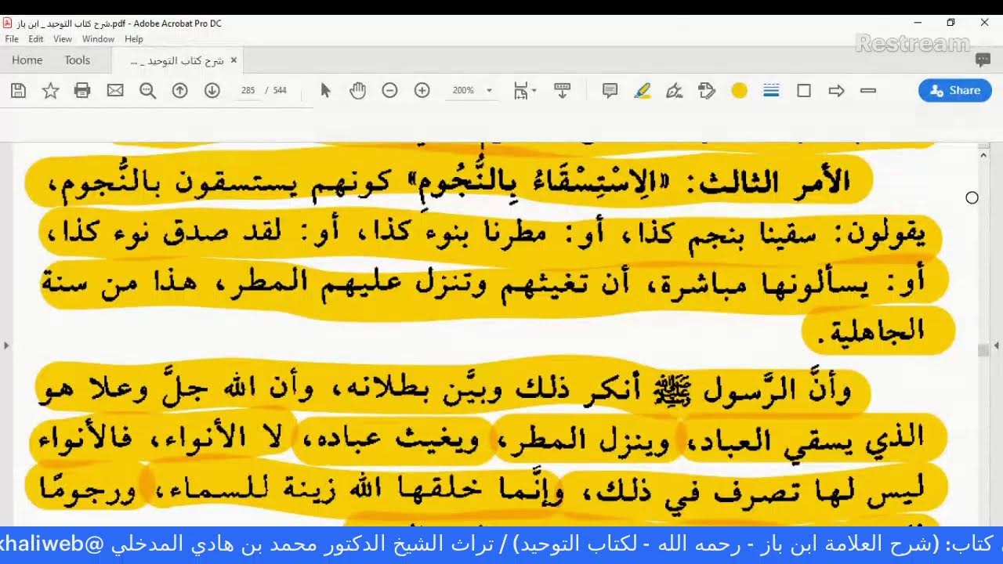Pick the yellow color swatch
Viewport: 1003px width, 564px height.
click(x=739, y=91)
